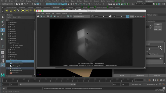Pause IPR rendering in Render View
The height and width of the screenshot is (93, 166).
pos(135,17)
